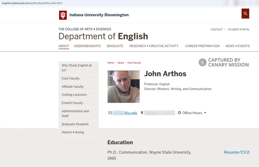Open the About navigation tab
This screenshot has height=167, width=259.
tap(63, 46)
